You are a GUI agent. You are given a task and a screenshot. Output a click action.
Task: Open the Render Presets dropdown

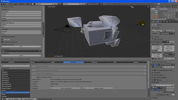[x=160, y=42]
